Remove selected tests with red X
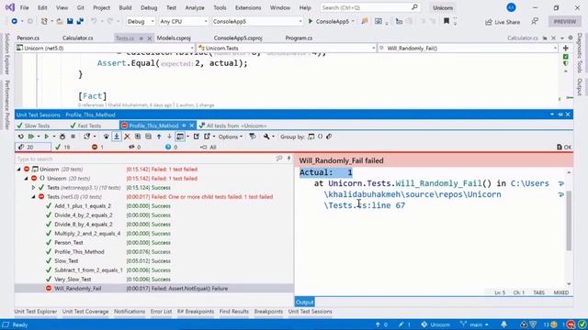588x330 pixels. [x=127, y=137]
